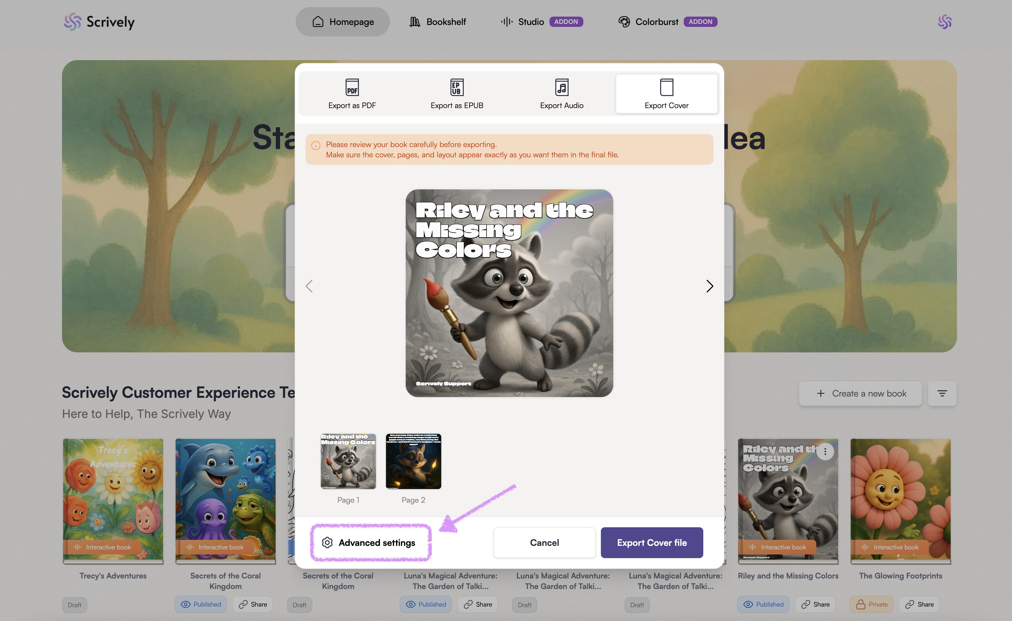Screen dimensions: 1012x621
Task: Open the Bookshelf navigation item
Action: point(437,22)
